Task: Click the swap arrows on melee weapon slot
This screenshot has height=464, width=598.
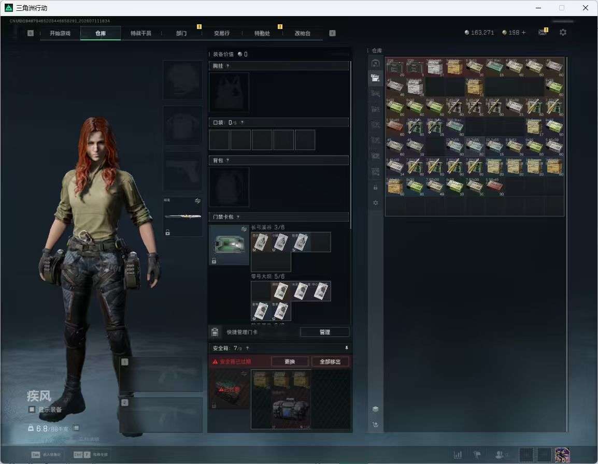Action: [x=197, y=201]
